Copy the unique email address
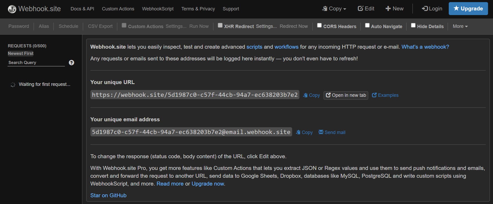Image resolution: width=493 pixels, height=204 pixels. [x=304, y=132]
